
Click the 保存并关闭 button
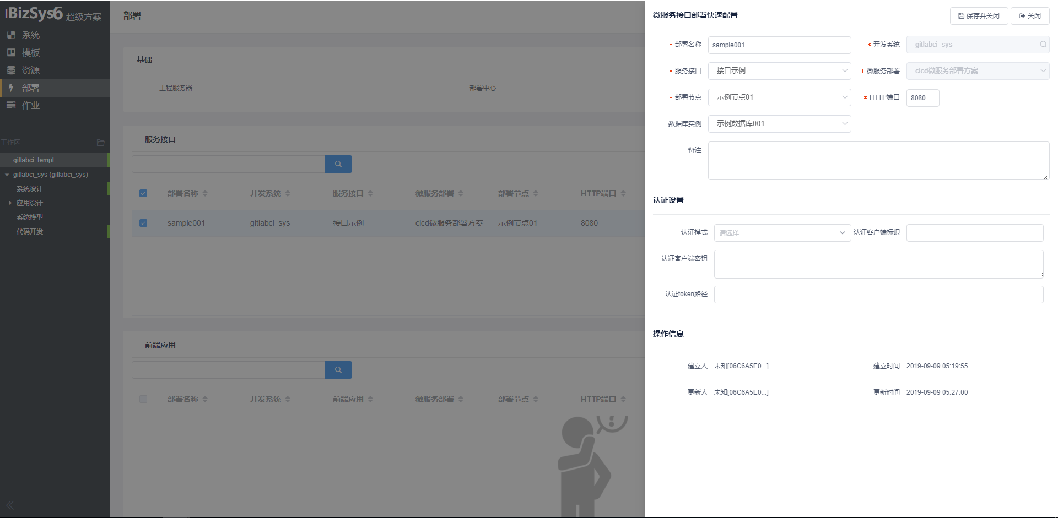tap(979, 16)
